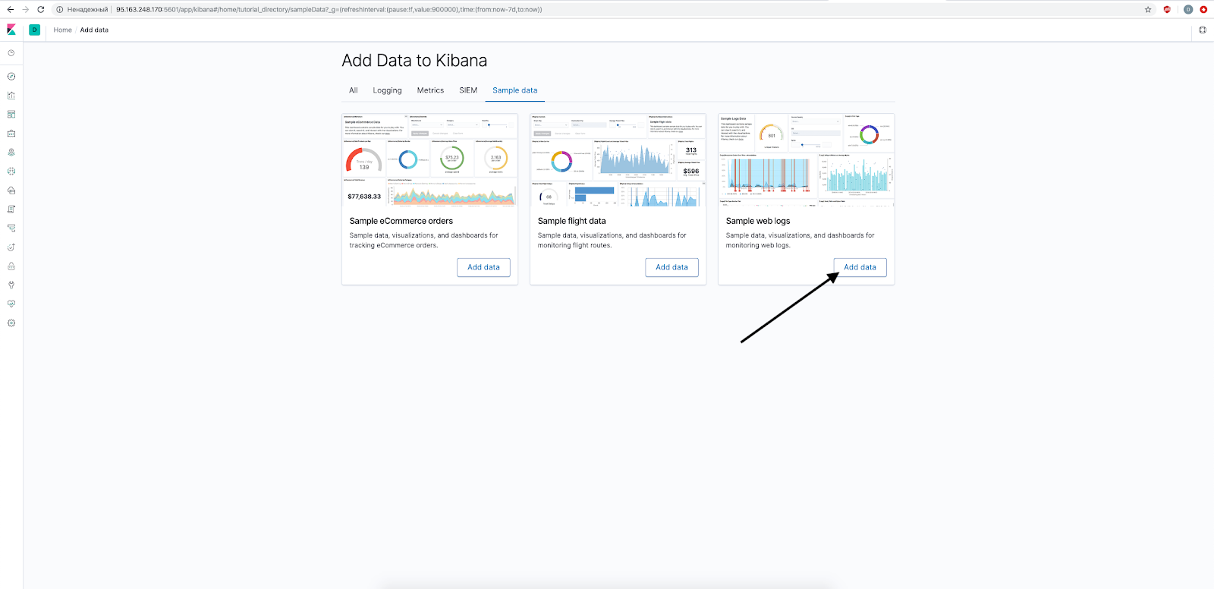Click the Sample web logs preview image

pos(807,160)
